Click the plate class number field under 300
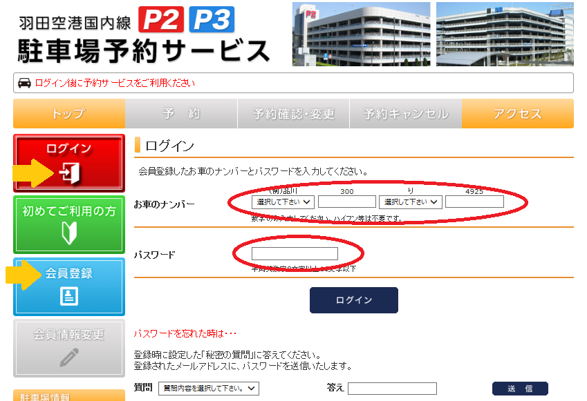This screenshot has height=401, width=587. [346, 202]
